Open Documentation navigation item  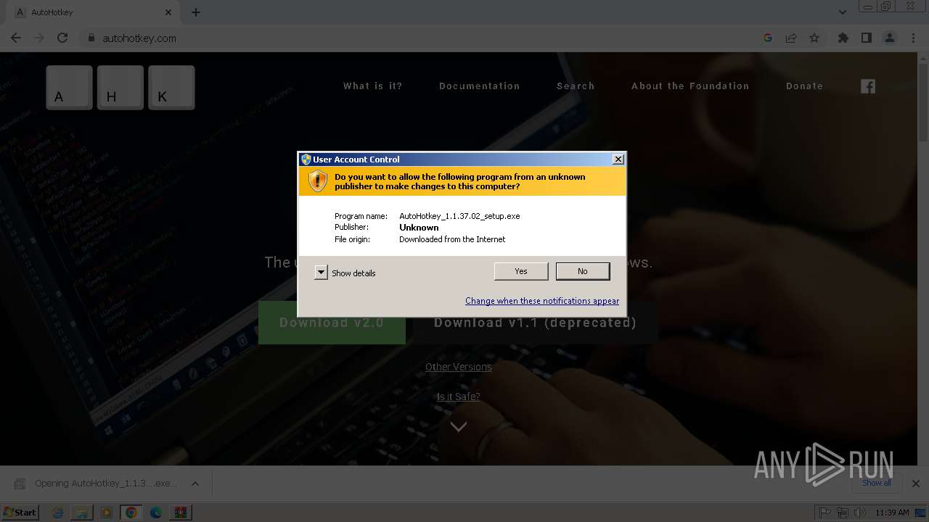pos(480,86)
